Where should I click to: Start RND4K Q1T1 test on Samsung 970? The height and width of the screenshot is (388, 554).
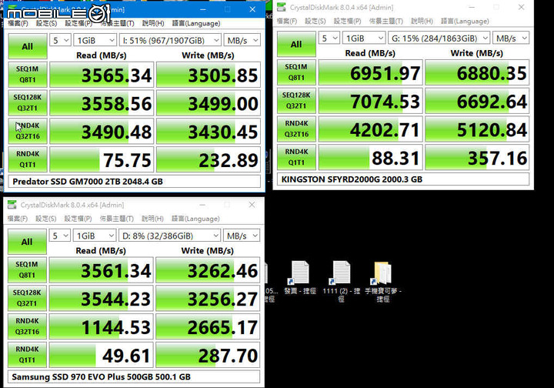tap(27, 355)
